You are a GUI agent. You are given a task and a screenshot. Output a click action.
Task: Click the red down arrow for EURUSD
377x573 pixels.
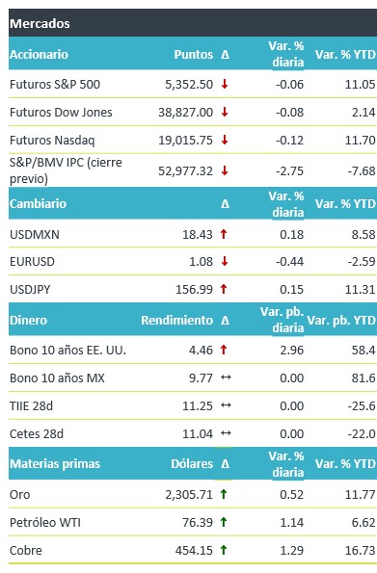pyautogui.click(x=225, y=261)
